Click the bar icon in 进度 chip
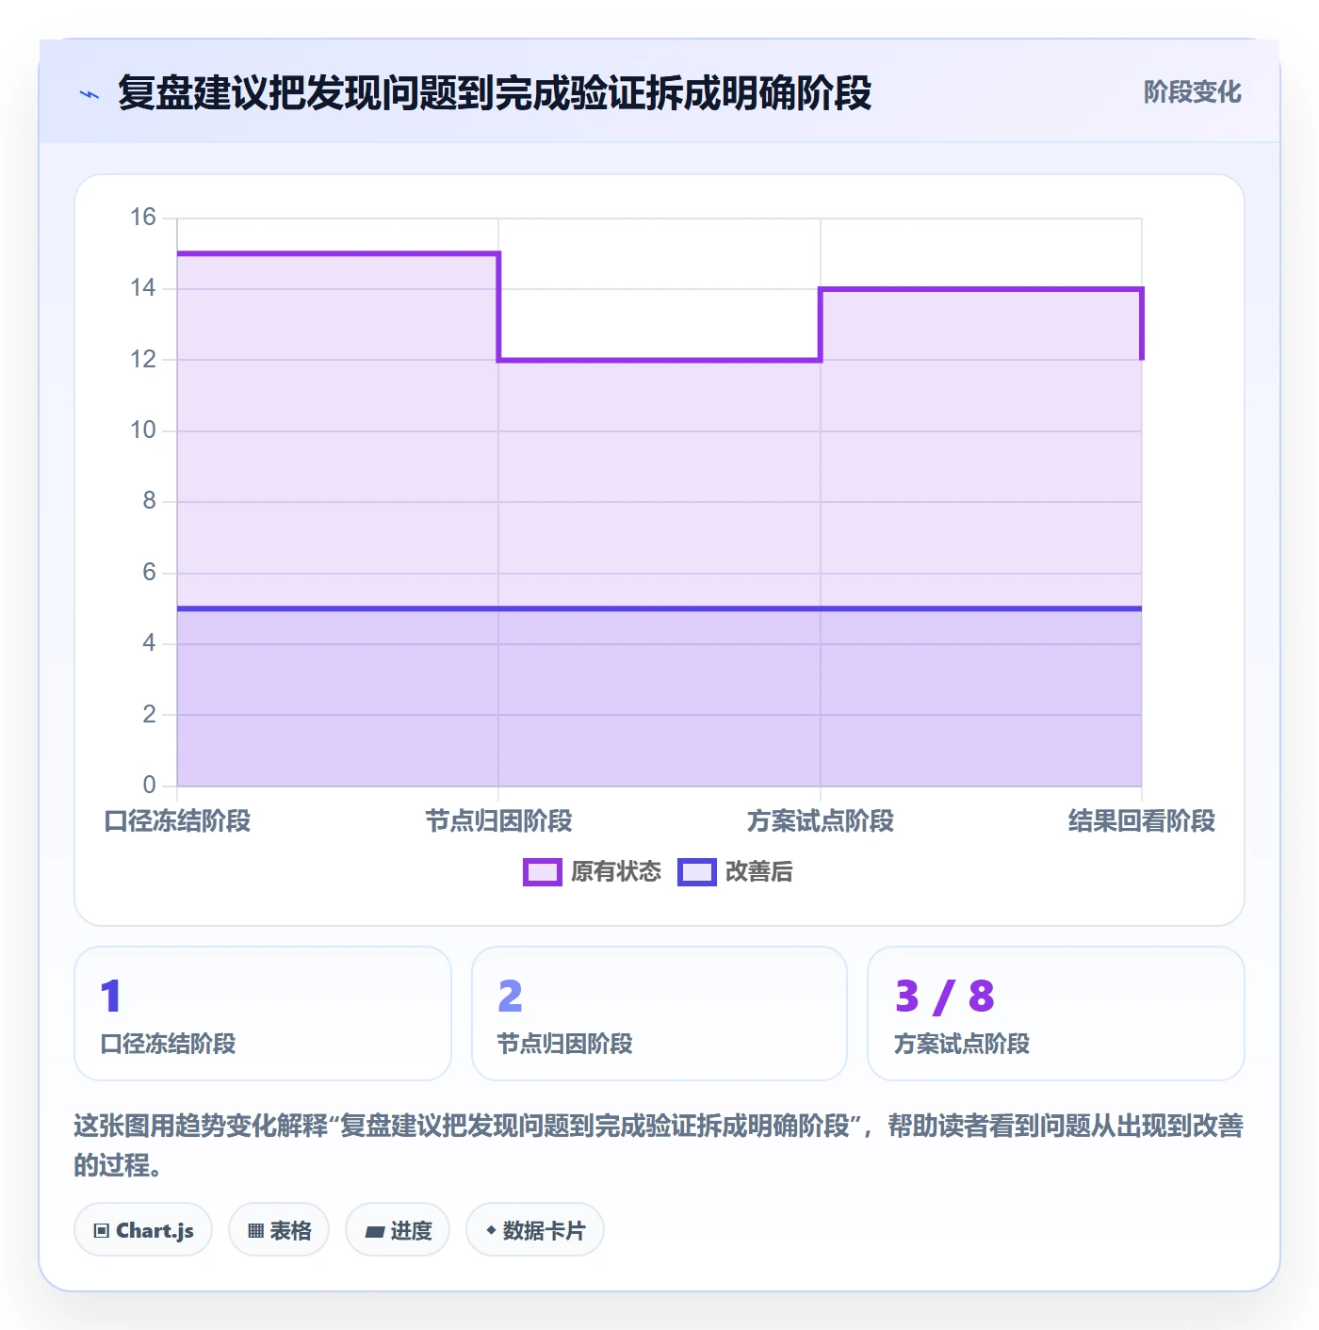This screenshot has width=1319, height=1330. pyautogui.click(x=374, y=1231)
